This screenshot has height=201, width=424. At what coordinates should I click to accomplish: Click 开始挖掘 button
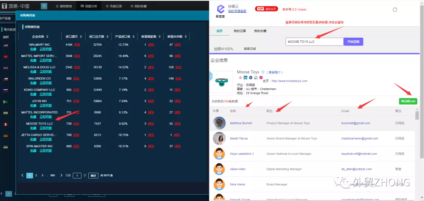(353, 42)
